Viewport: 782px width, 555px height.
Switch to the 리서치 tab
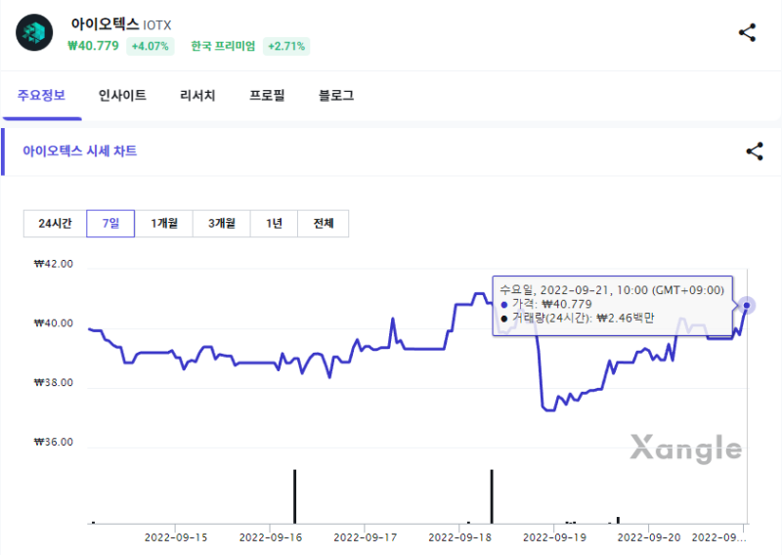pos(197,95)
